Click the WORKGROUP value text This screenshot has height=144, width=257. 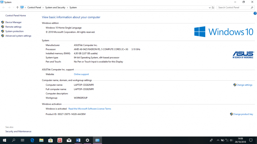pos(81,98)
